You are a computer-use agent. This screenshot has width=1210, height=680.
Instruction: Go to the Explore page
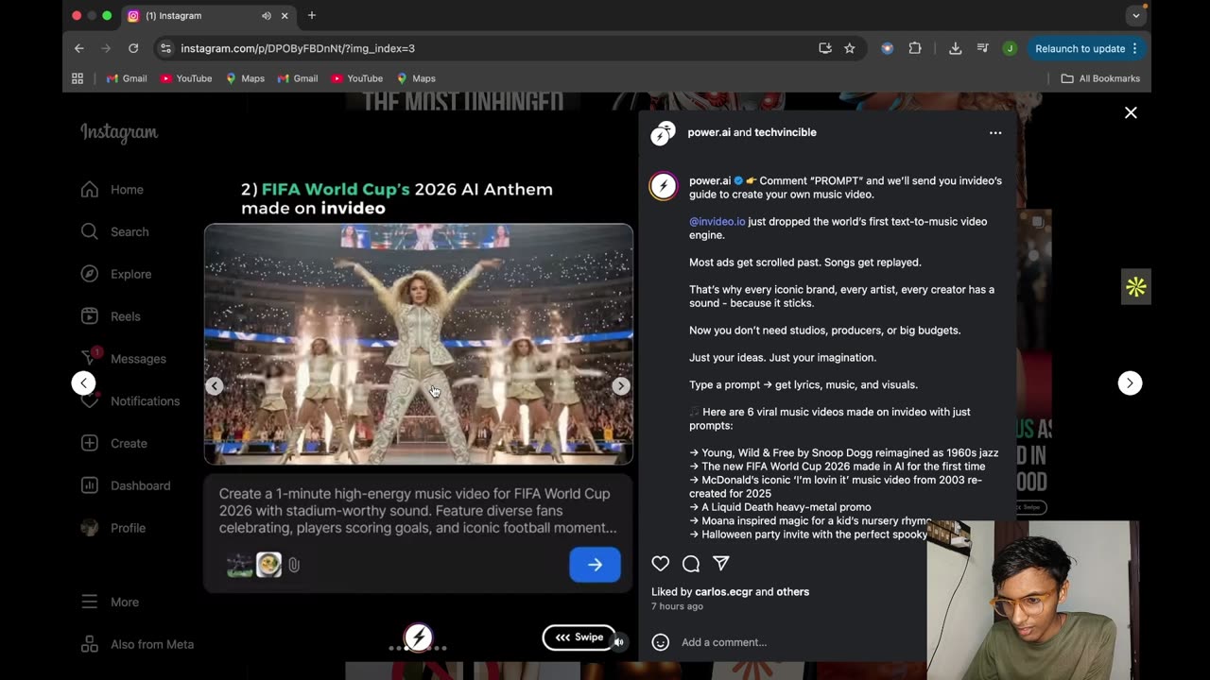pyautogui.click(x=116, y=274)
